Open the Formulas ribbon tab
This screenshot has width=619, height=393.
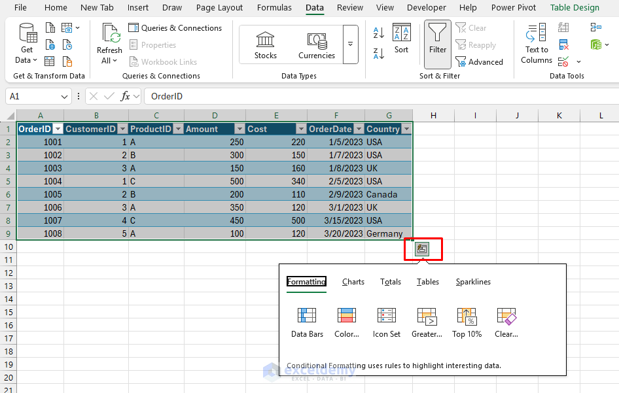pos(274,8)
